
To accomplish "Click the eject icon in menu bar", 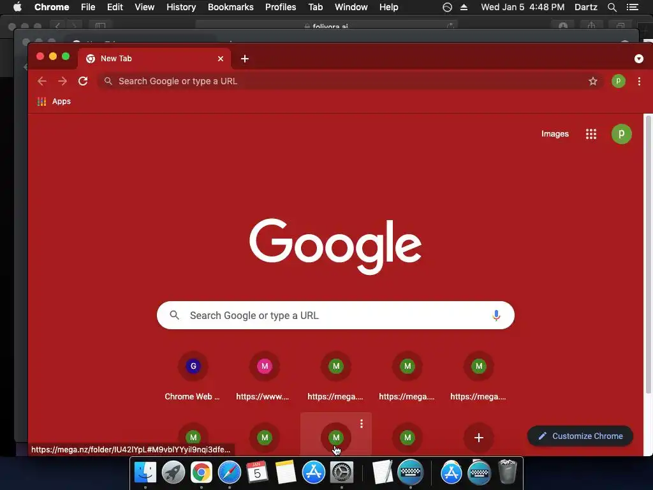I will (464, 7).
